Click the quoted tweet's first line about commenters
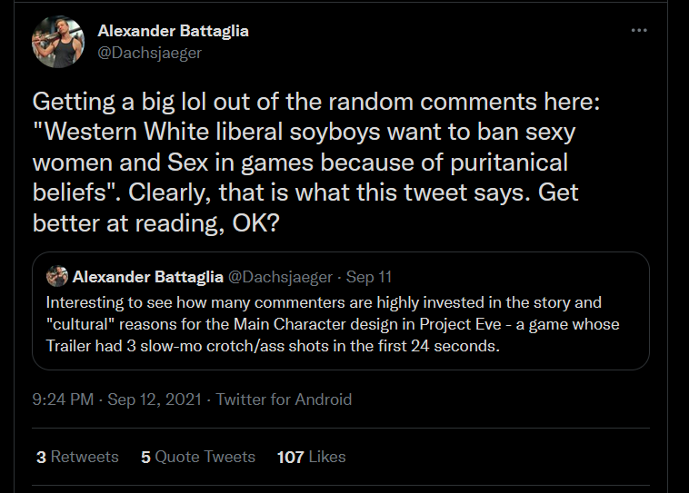This screenshot has height=493, width=689. (324, 302)
